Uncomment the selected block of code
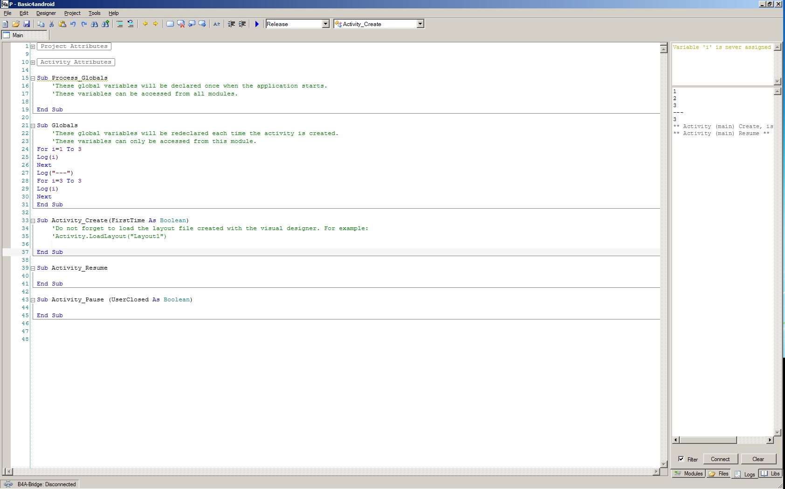 pyautogui.click(x=131, y=24)
